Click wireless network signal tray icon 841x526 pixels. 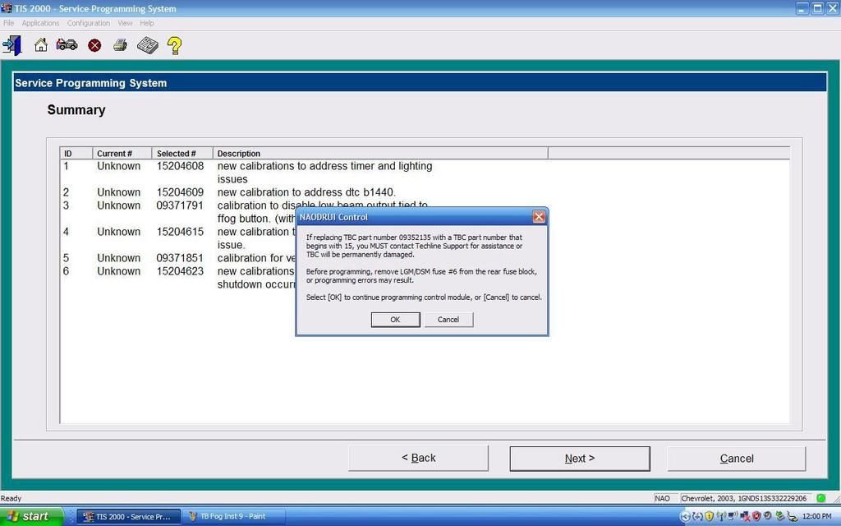click(x=721, y=517)
